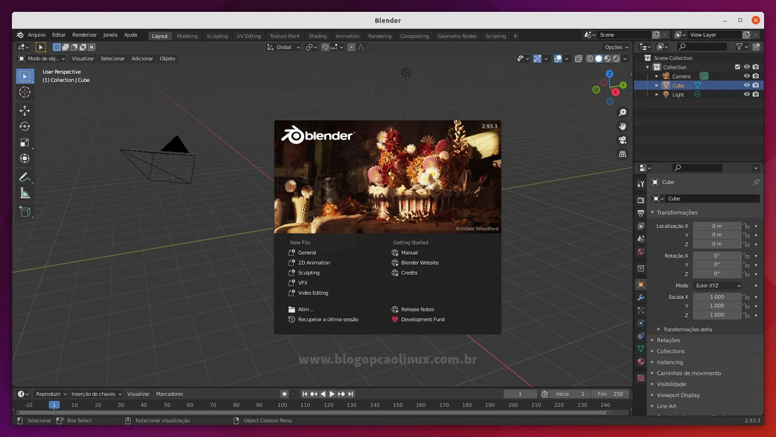Viewport: 776px width, 437px height.
Task: Click Recuperar a última sessão
Action: (x=323, y=319)
